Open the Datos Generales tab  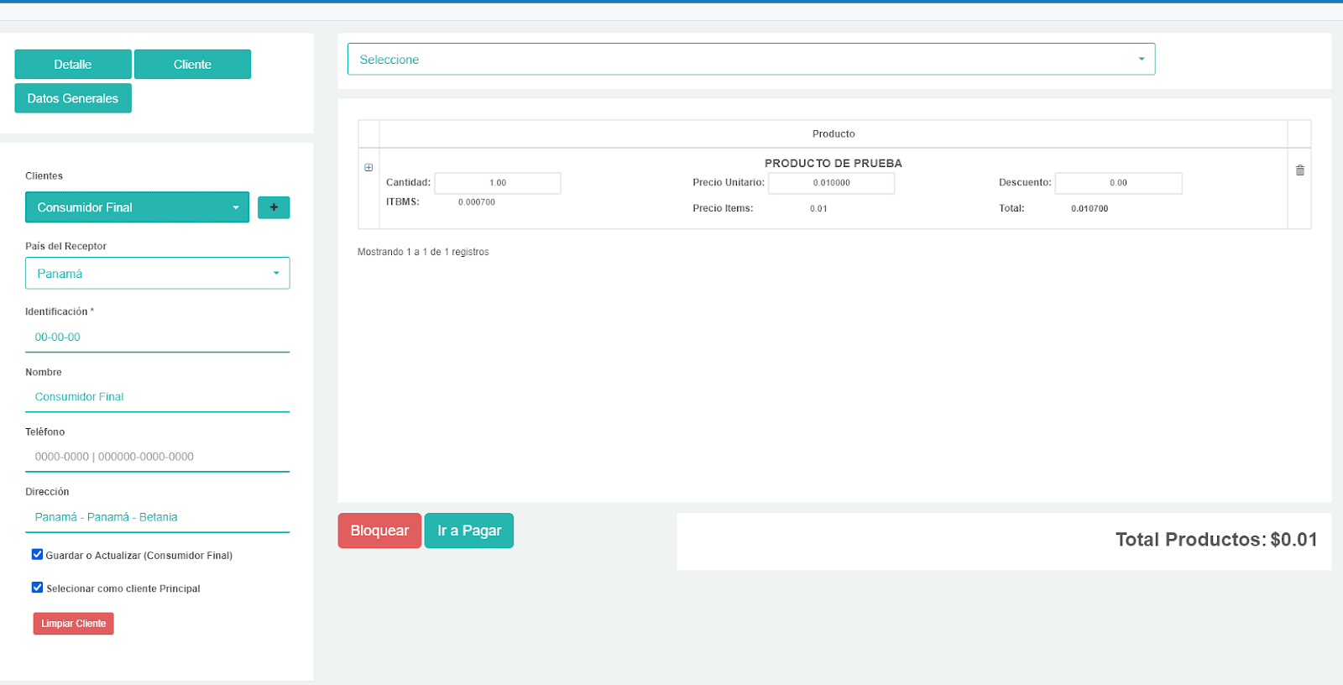73,98
